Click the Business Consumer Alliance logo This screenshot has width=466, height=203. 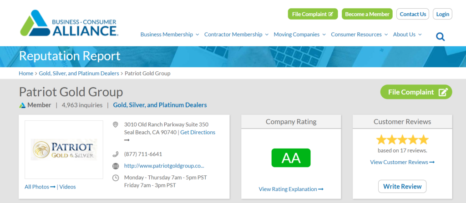69,24
